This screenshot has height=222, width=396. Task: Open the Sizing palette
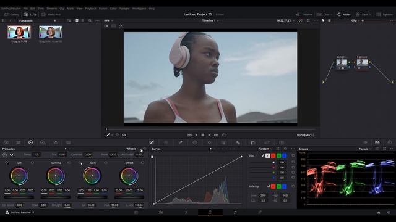click(x=267, y=142)
